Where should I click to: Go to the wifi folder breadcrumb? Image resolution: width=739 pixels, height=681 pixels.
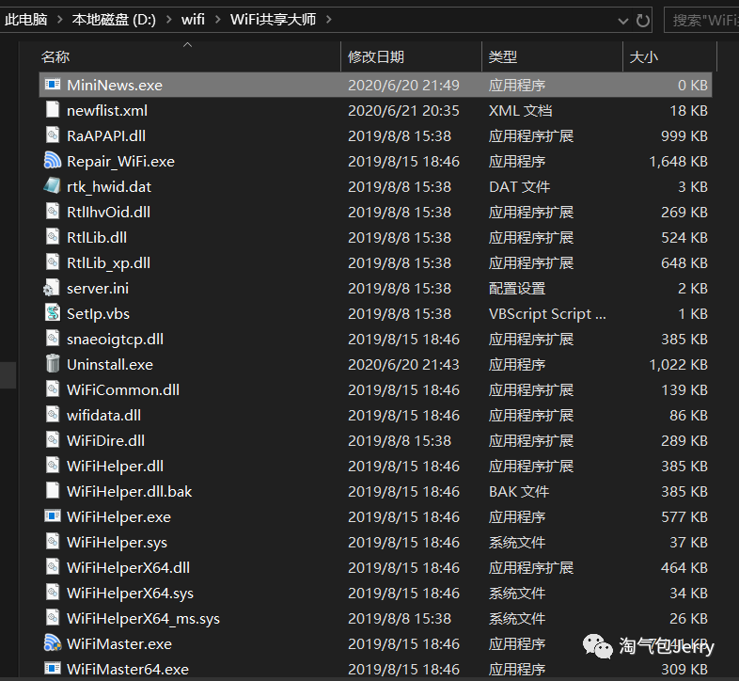click(193, 20)
